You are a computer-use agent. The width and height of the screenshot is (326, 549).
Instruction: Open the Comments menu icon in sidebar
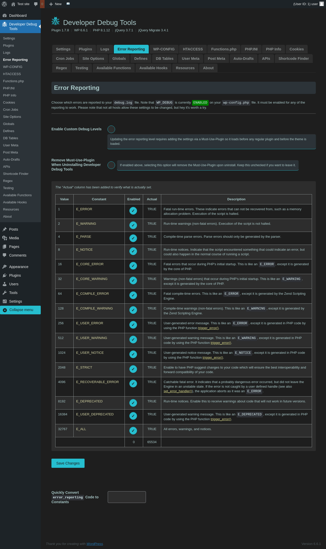point(5,255)
